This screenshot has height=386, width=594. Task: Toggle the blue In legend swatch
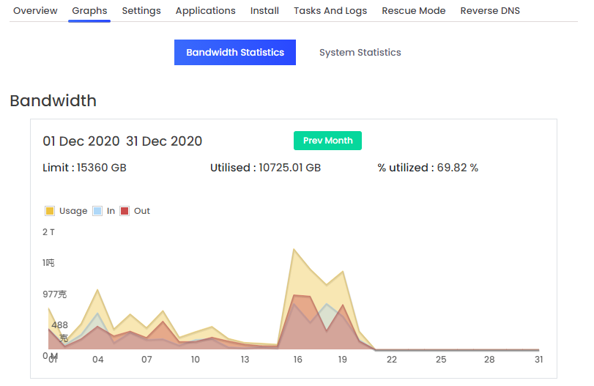[97, 211]
